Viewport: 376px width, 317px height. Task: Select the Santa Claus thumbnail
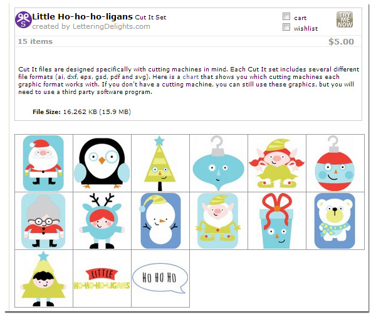[x=44, y=163]
